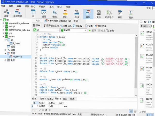The image size is (155, 116).
Task: Open the 其它 other tools icon
Action: tap(77, 13)
